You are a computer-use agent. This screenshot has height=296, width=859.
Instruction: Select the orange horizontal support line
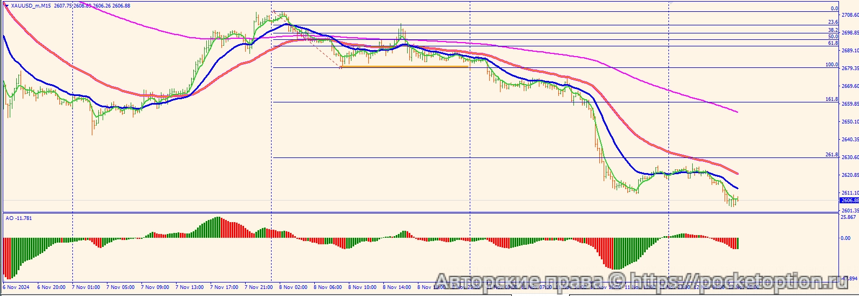point(405,67)
